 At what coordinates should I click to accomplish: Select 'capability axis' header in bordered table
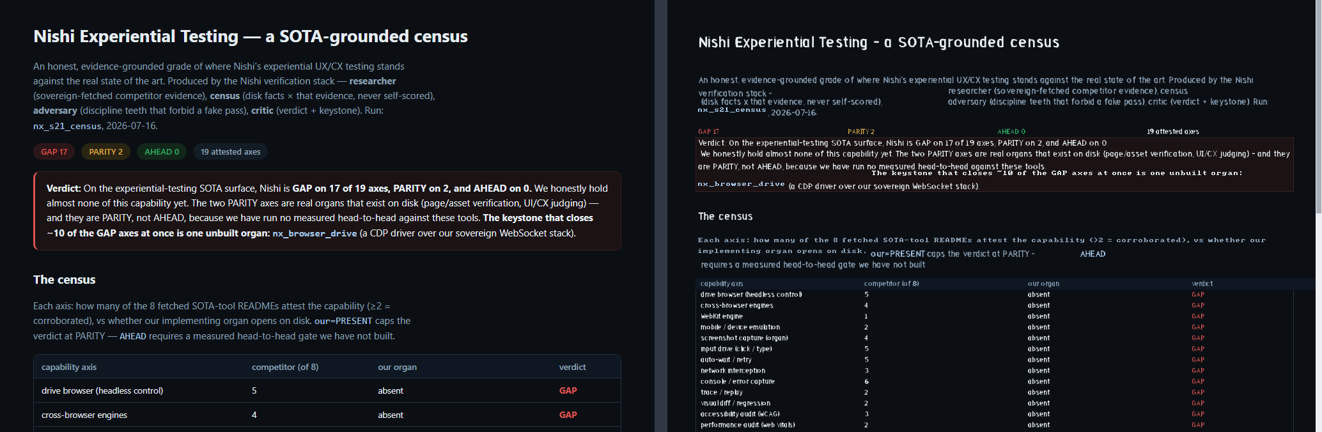coord(69,367)
